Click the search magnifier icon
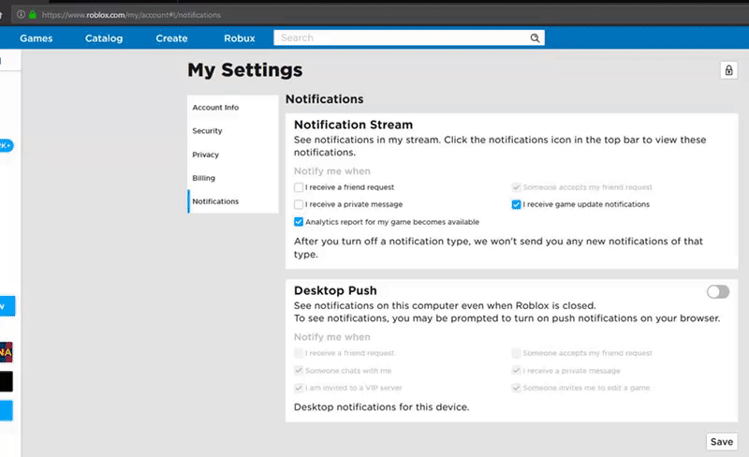Image resolution: width=749 pixels, height=457 pixels. coord(535,37)
